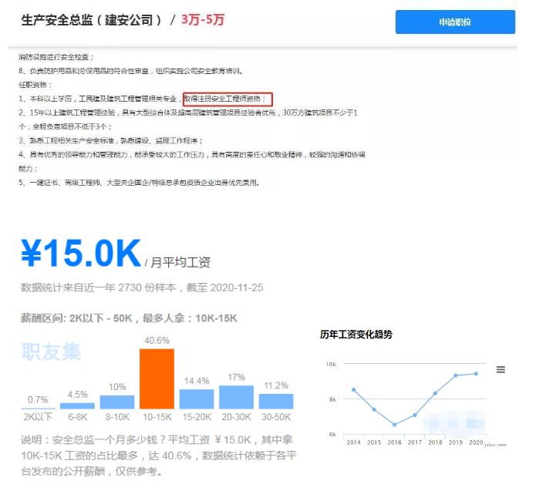The width and height of the screenshot is (539, 491).
Task: Select the 20-30K bar in the histogram
Action: tap(236, 397)
